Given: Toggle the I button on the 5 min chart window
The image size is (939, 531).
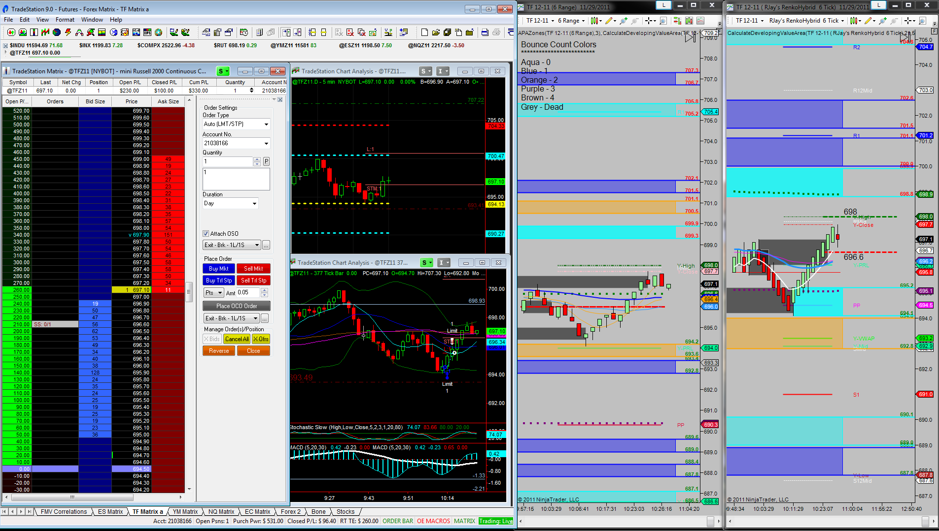Looking at the screenshot, I should point(443,71).
